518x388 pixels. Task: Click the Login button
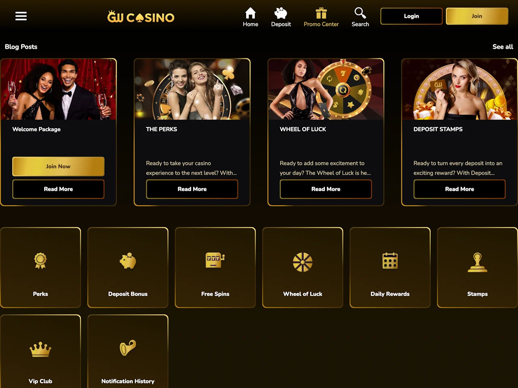pyautogui.click(x=412, y=16)
